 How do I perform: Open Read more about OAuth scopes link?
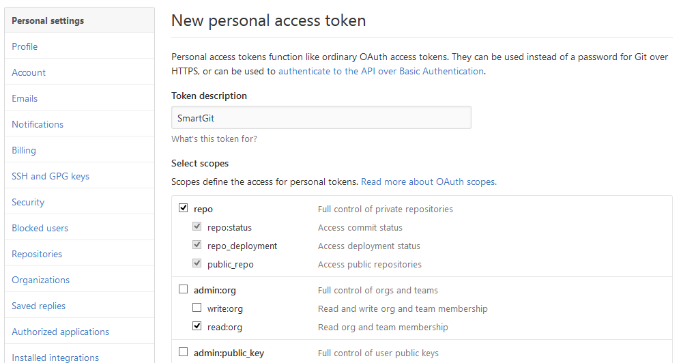[429, 181]
